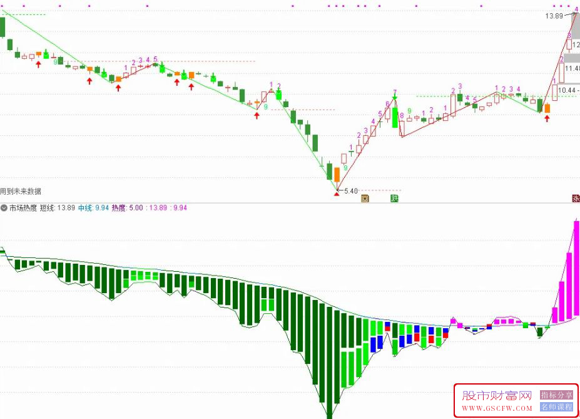The width and height of the screenshot is (580, 419).
Task: Click the green 跌 marker icon
Action: (395, 199)
